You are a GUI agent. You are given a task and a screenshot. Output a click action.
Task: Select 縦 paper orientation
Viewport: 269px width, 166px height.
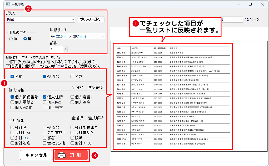tap(11, 39)
